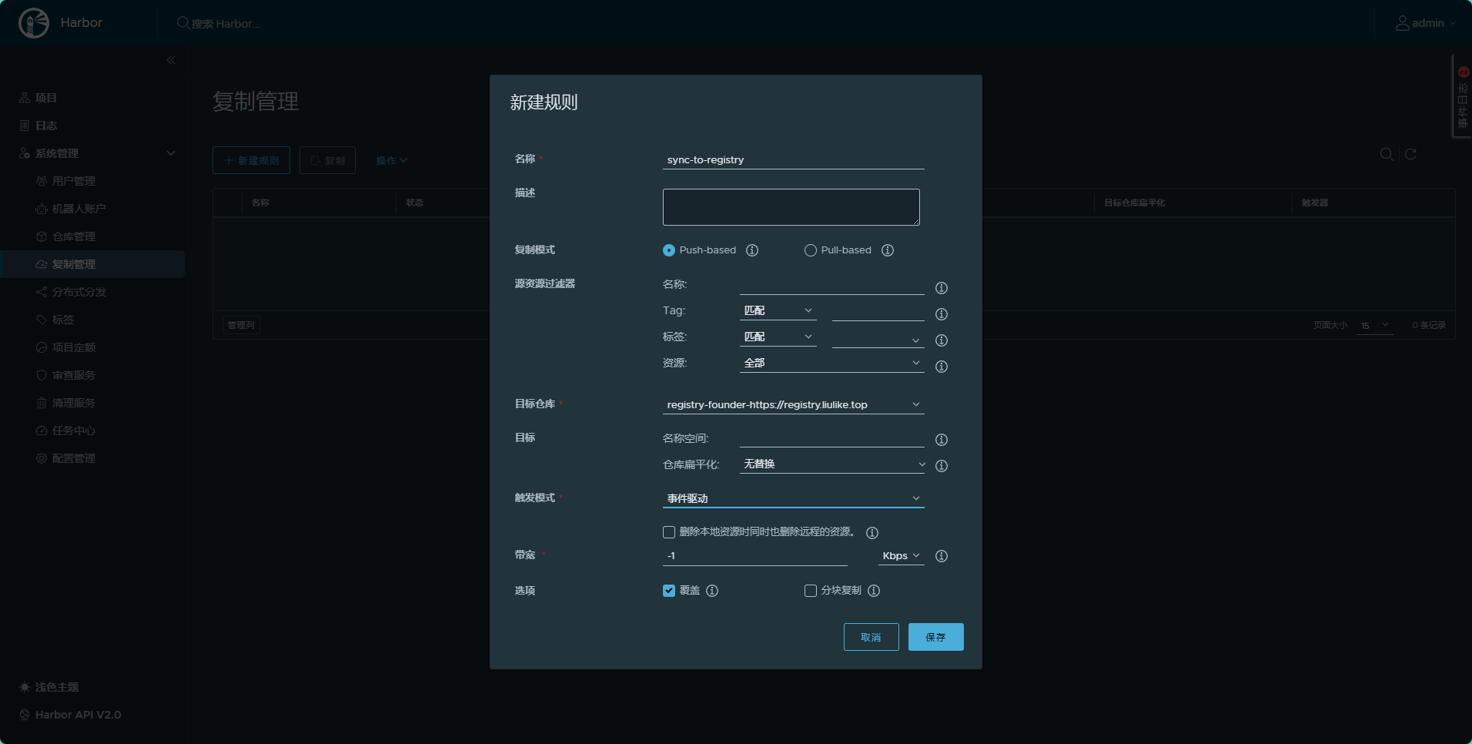The height and width of the screenshot is (744, 1472).
Task: Toggle delete remote resources checkbox
Action: click(x=669, y=532)
